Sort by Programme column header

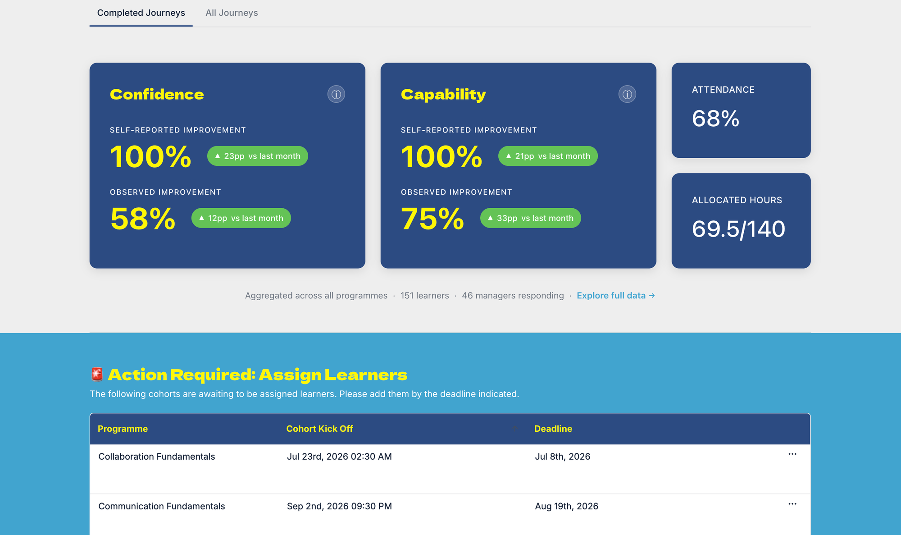[123, 429]
